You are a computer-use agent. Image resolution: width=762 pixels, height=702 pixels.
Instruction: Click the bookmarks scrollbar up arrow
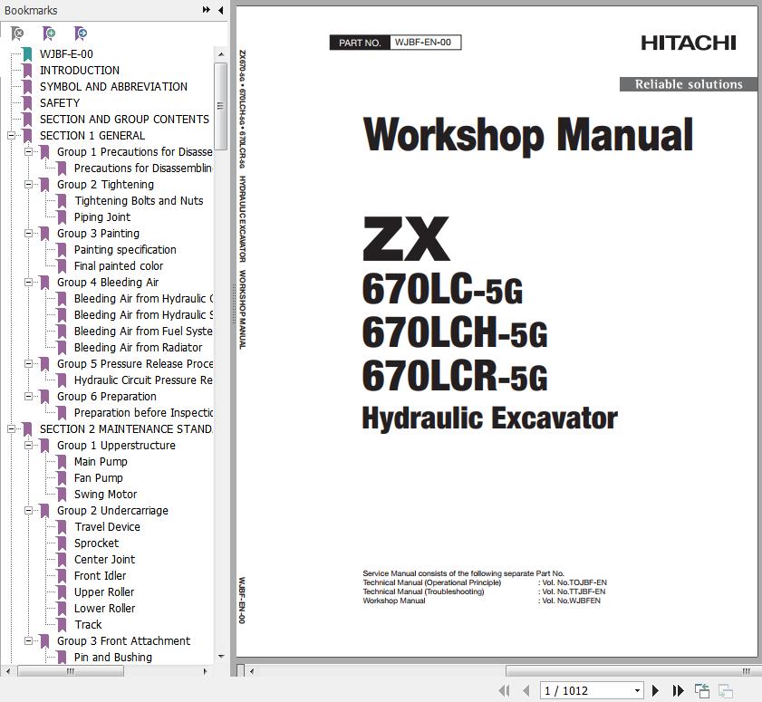[x=221, y=54]
